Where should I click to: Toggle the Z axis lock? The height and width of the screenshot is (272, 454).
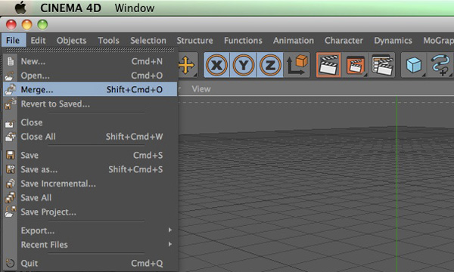coord(270,65)
